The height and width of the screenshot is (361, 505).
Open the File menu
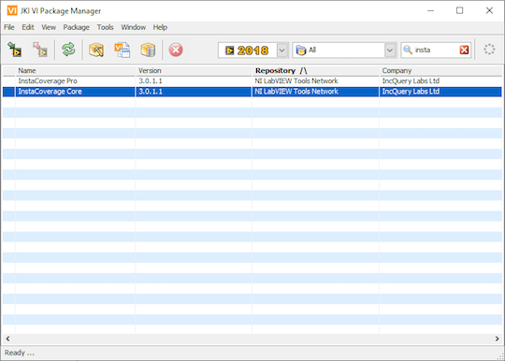tap(9, 27)
